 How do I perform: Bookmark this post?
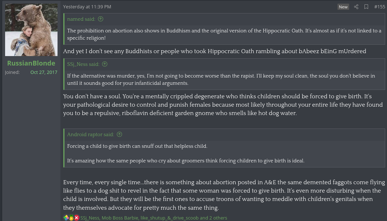coord(366,7)
